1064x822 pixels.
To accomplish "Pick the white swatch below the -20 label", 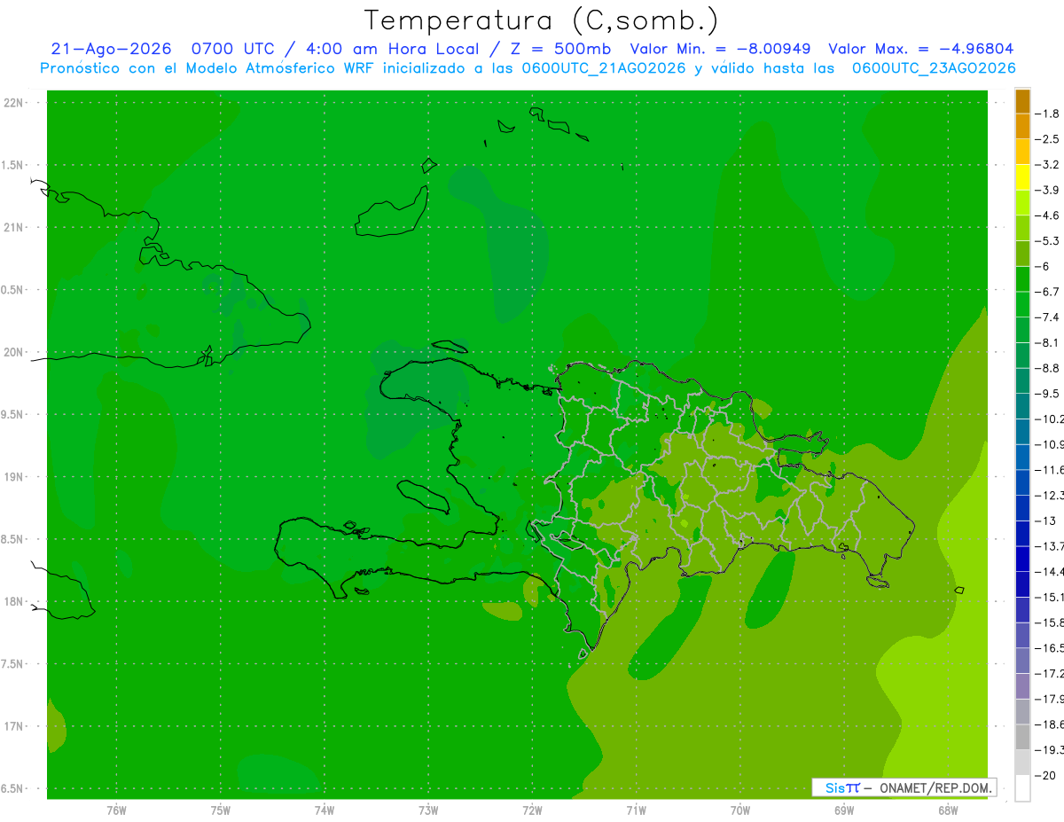I will (x=1022, y=788).
